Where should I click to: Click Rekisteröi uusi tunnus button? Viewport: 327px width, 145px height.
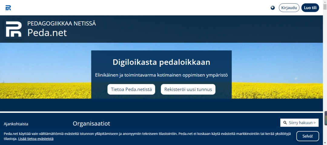188,89
